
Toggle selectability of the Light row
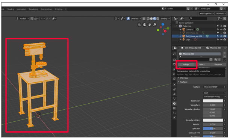(218, 39)
